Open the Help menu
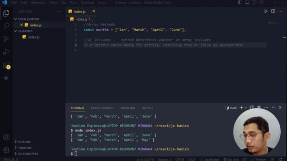Screen dimensions: 287x161 tap(102, 3)
